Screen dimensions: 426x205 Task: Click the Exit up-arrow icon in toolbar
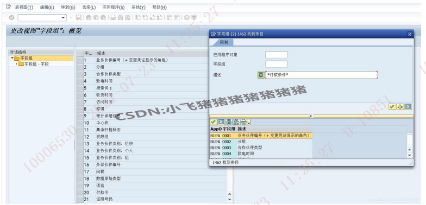click(x=96, y=17)
